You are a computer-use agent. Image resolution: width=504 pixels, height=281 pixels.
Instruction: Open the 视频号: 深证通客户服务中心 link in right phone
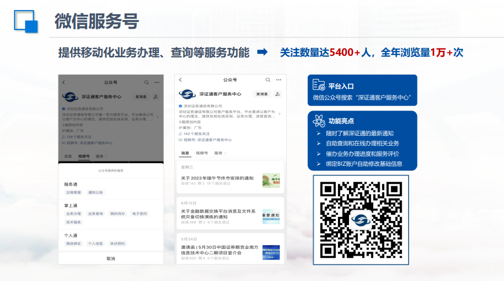click(206, 140)
